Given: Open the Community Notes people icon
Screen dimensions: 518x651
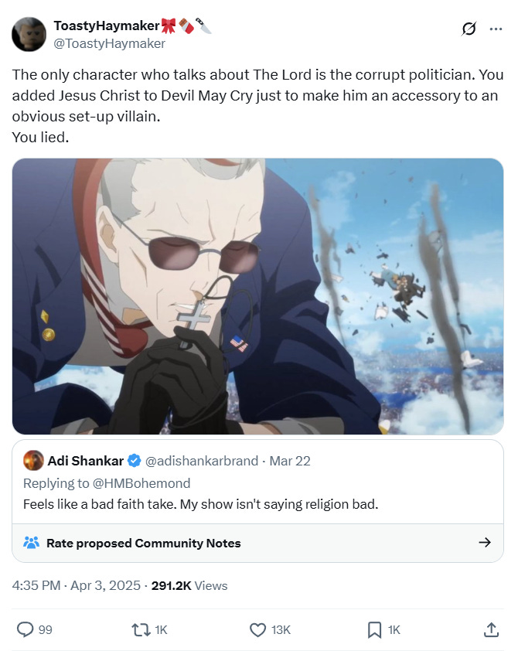Looking at the screenshot, I should tap(32, 543).
